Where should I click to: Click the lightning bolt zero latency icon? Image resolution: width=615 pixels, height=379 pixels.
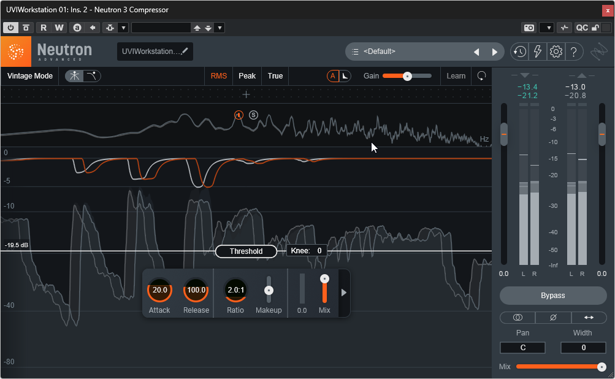[x=538, y=52]
